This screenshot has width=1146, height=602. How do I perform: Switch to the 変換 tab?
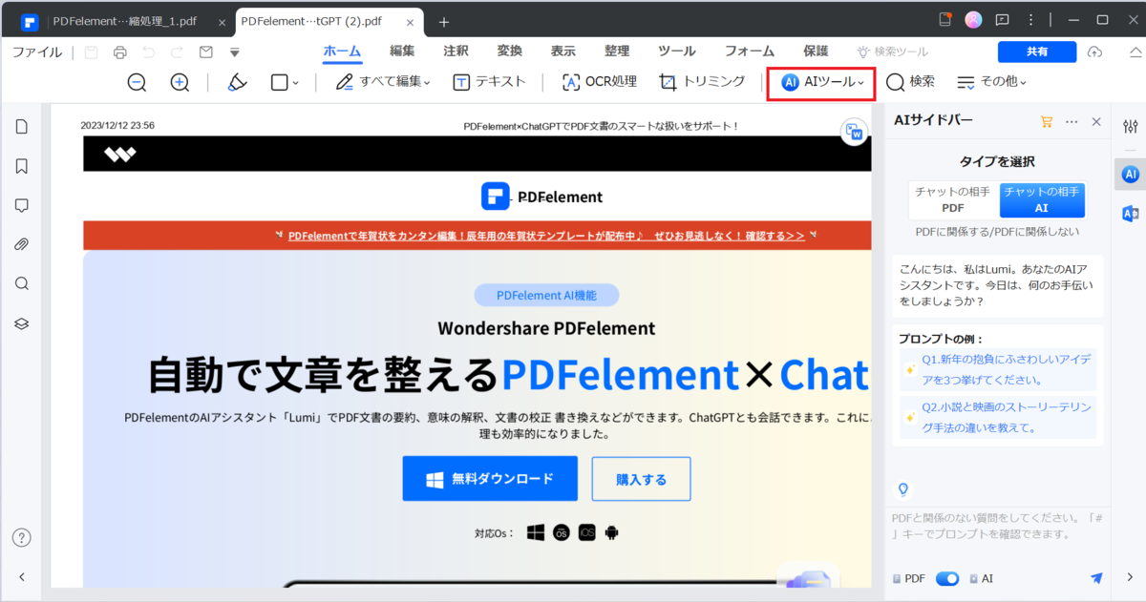pos(509,52)
